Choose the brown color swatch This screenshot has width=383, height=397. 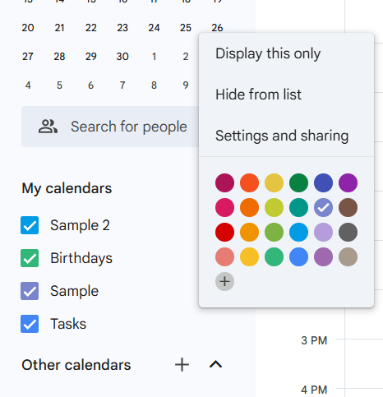tap(348, 207)
